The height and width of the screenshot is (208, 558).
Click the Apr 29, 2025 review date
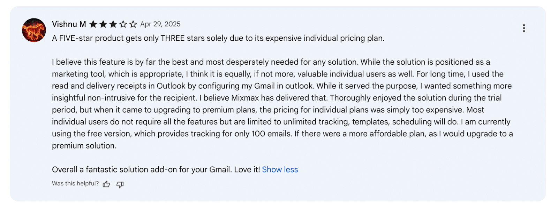point(160,24)
